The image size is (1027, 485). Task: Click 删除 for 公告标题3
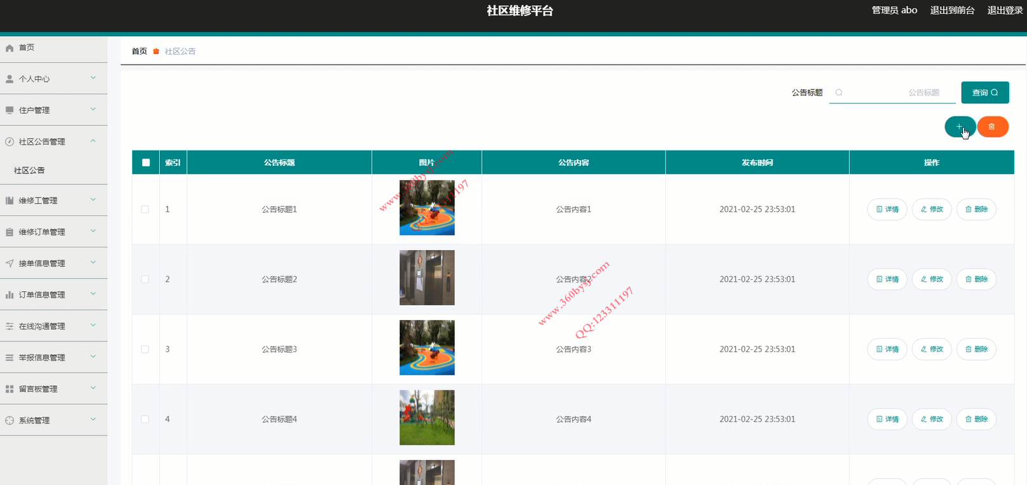(x=976, y=349)
